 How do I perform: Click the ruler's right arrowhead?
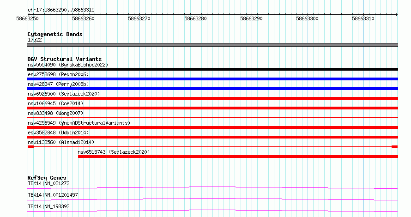coord(397,14)
